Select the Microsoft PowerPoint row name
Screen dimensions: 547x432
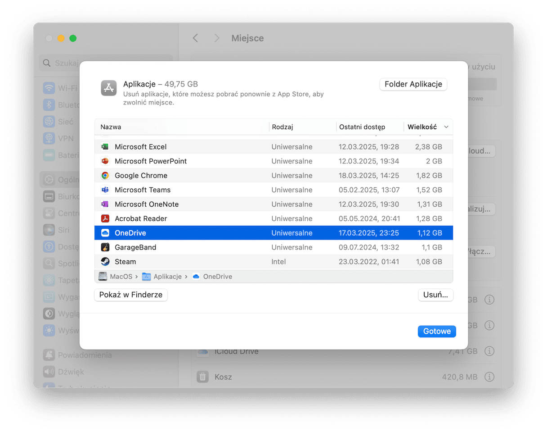[151, 161]
